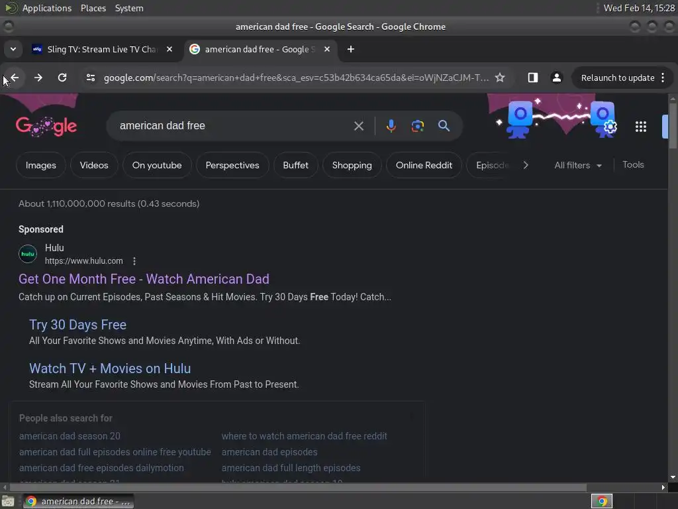Select the Shopping filter chip
678x509 pixels.
352,165
